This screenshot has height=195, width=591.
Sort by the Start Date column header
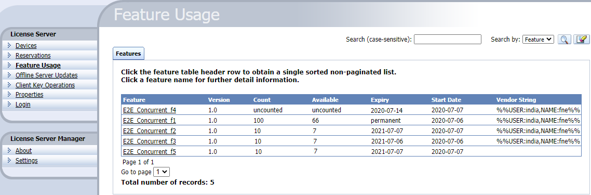click(446, 100)
